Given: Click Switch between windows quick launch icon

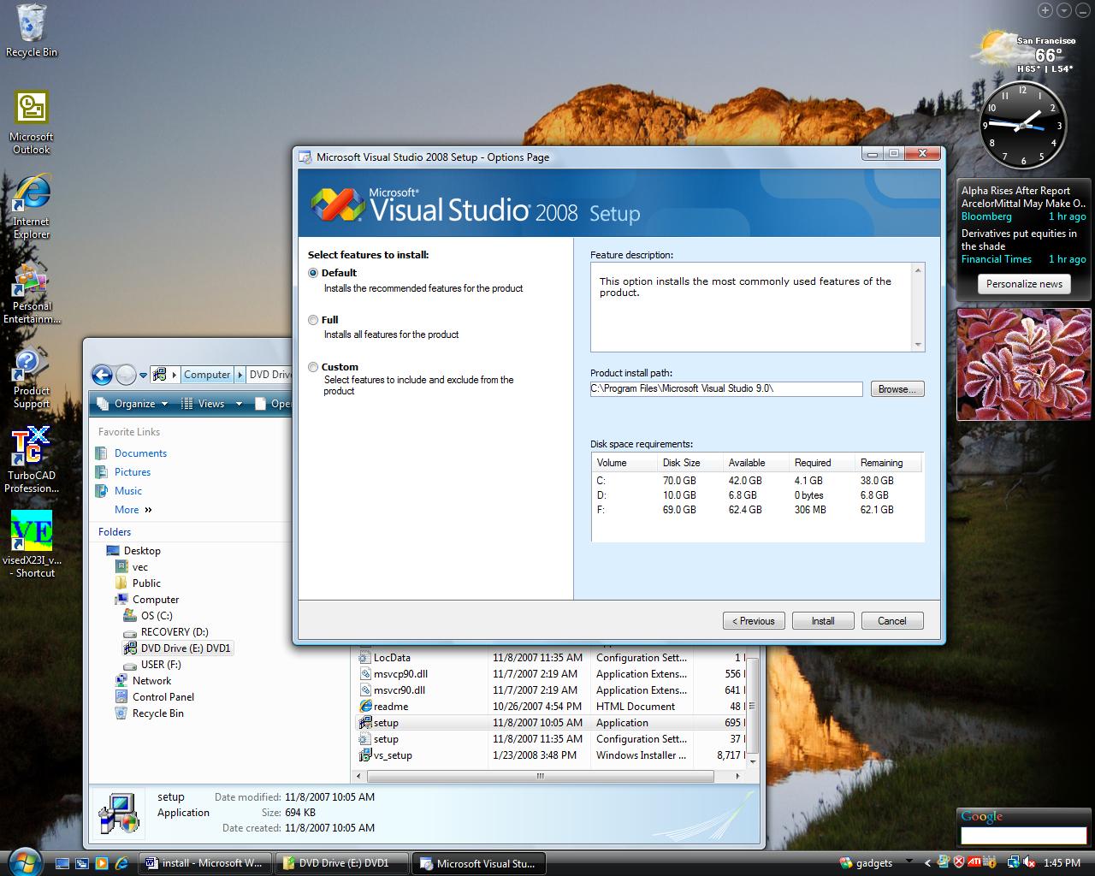Looking at the screenshot, I should click(x=81, y=863).
